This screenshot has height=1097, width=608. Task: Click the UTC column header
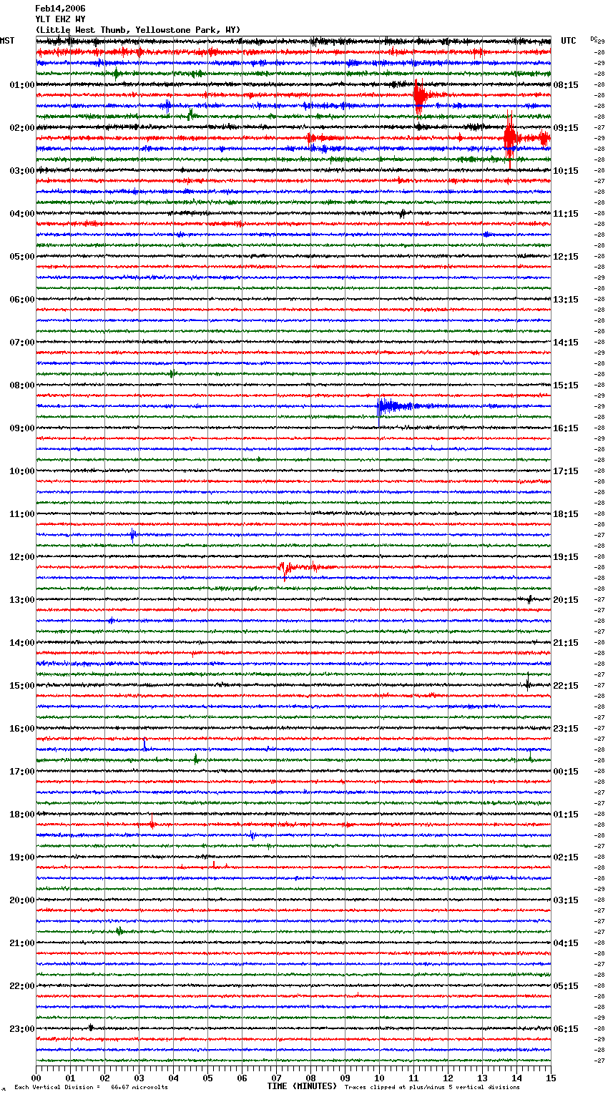pos(569,41)
